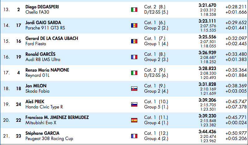The image size is (248, 145).
Task: Select Ronald GARCÈS name
Action: pyautogui.click(x=40, y=54)
